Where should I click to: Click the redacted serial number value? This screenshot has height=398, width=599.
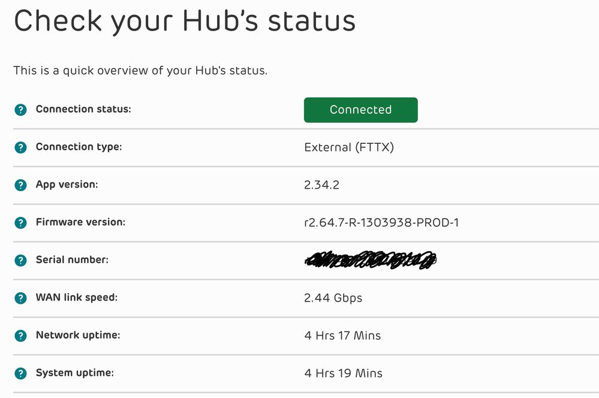371,260
